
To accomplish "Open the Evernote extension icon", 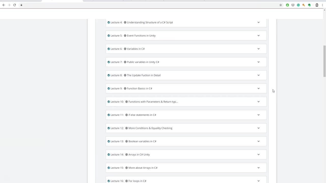I will (x=309, y=5).
